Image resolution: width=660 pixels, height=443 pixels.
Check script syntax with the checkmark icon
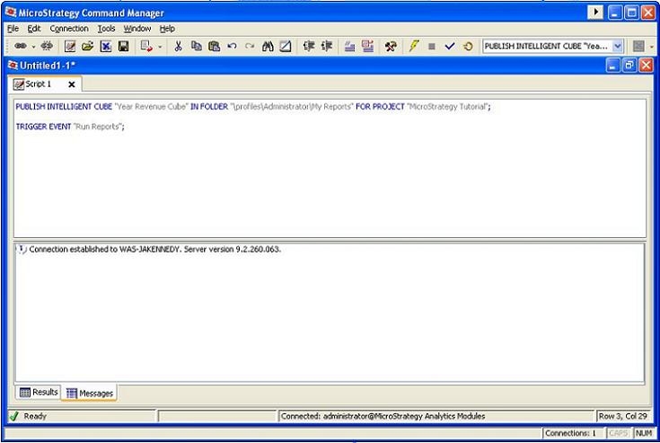point(450,47)
